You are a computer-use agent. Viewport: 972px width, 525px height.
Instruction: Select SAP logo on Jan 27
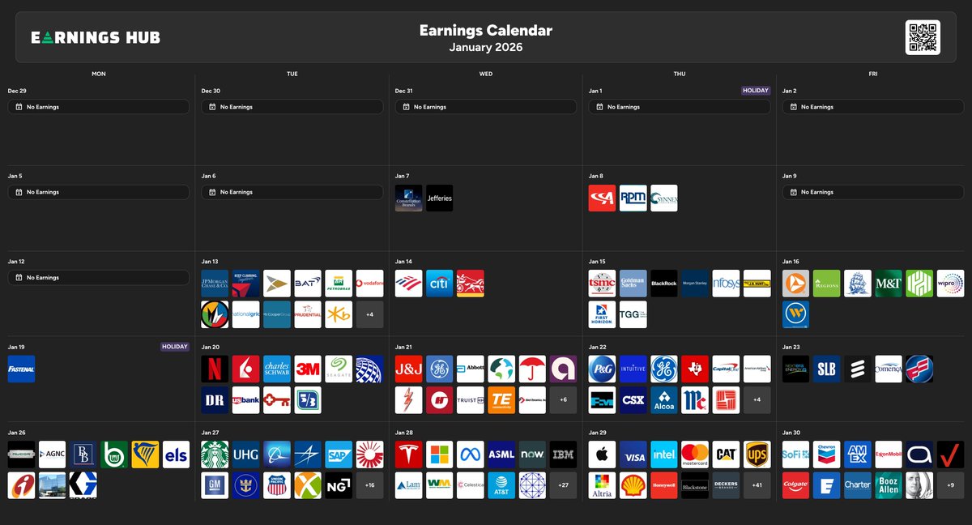339,455
